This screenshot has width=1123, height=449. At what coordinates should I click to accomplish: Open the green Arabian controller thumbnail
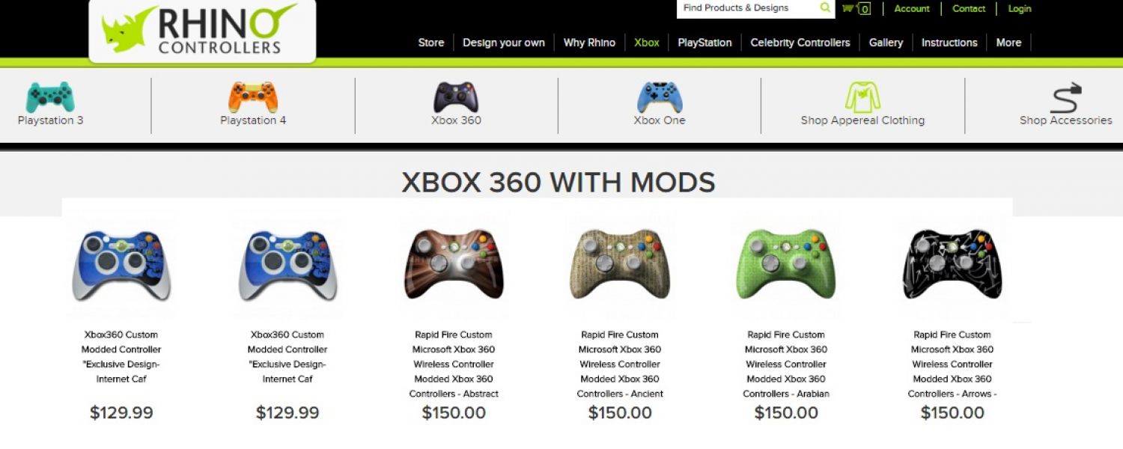(786, 264)
